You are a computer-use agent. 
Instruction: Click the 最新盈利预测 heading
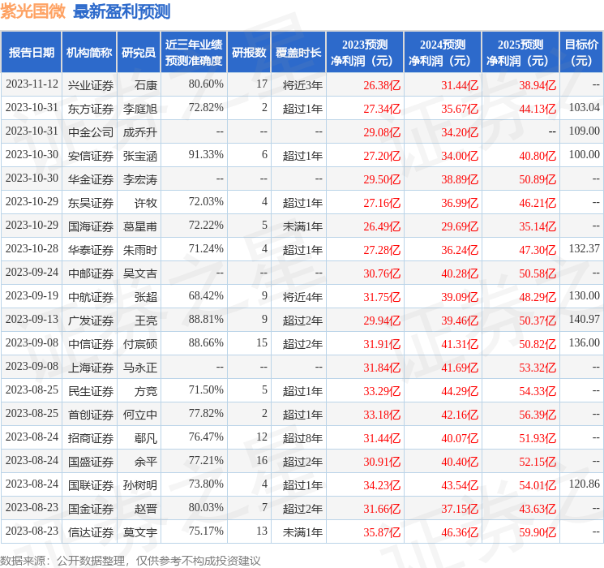tap(122, 11)
